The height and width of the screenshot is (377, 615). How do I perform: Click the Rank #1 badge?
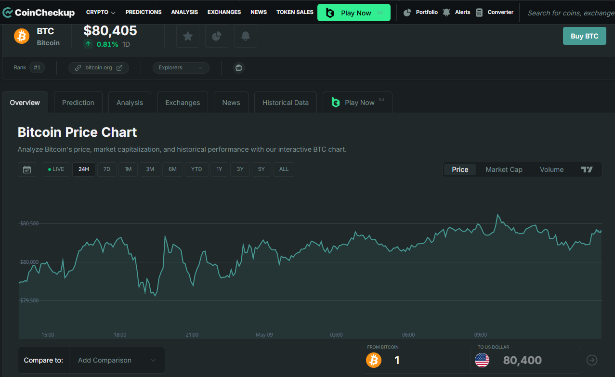pyautogui.click(x=37, y=68)
